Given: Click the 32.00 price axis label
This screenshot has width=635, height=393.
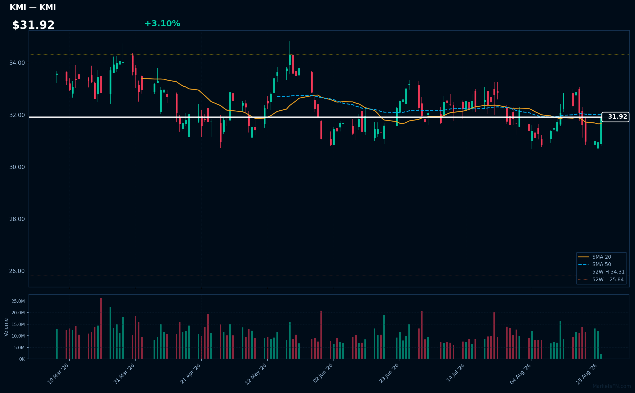Looking at the screenshot, I should click(17, 115).
